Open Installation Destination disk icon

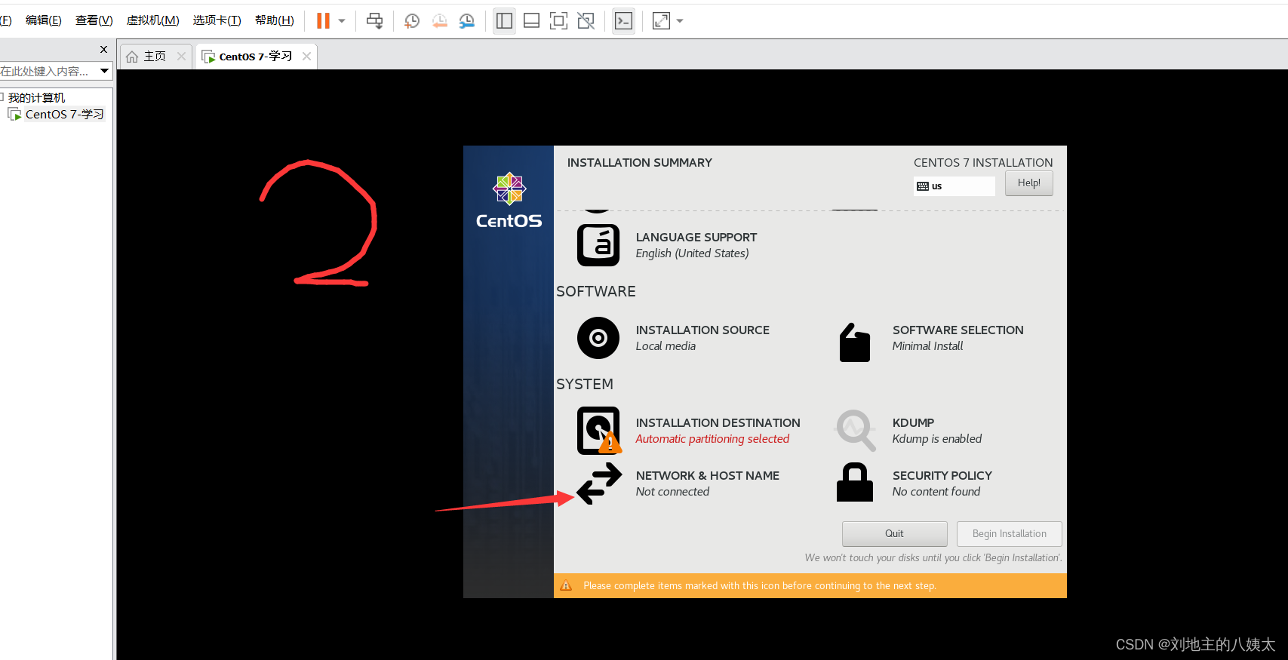598,431
